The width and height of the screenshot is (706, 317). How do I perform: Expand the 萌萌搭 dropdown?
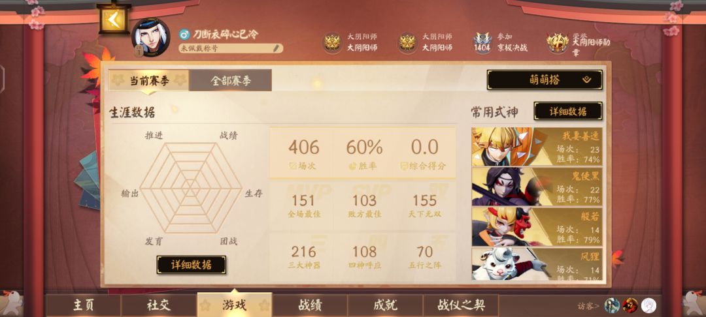tap(545, 80)
